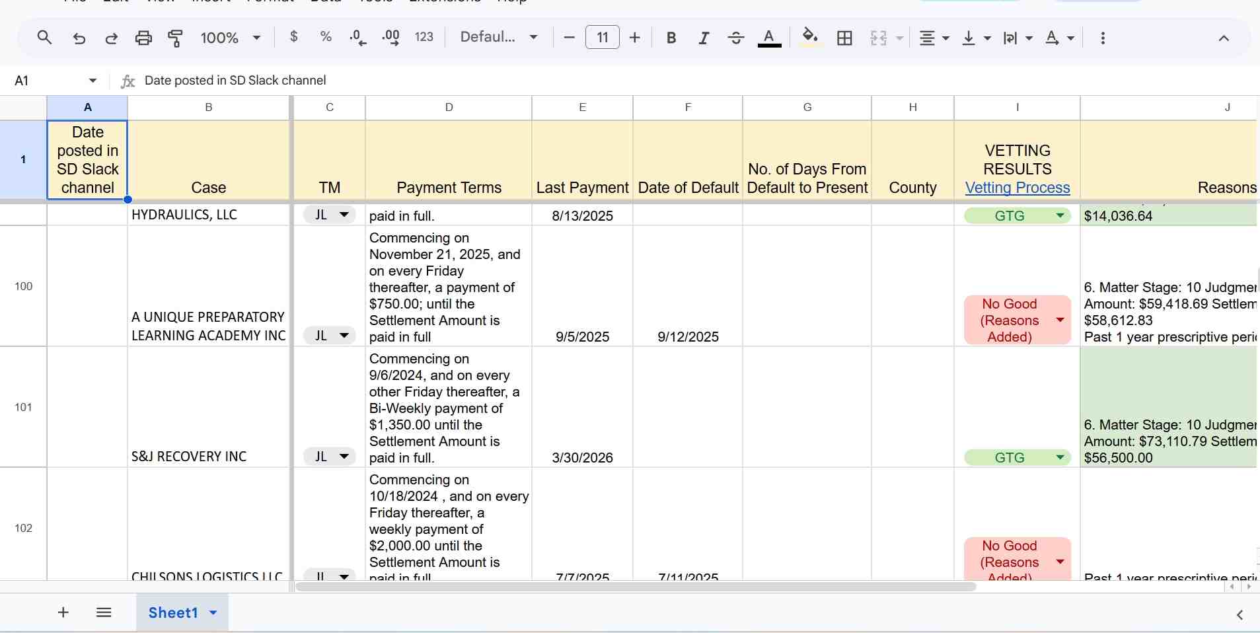Open the text color picker

click(769, 38)
